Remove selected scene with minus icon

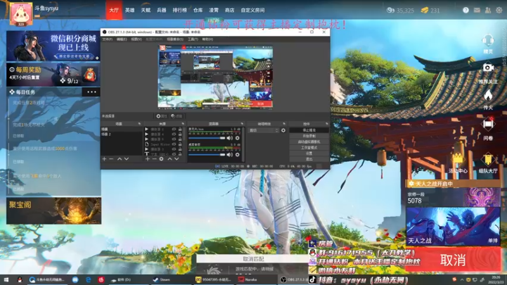[x=112, y=159]
